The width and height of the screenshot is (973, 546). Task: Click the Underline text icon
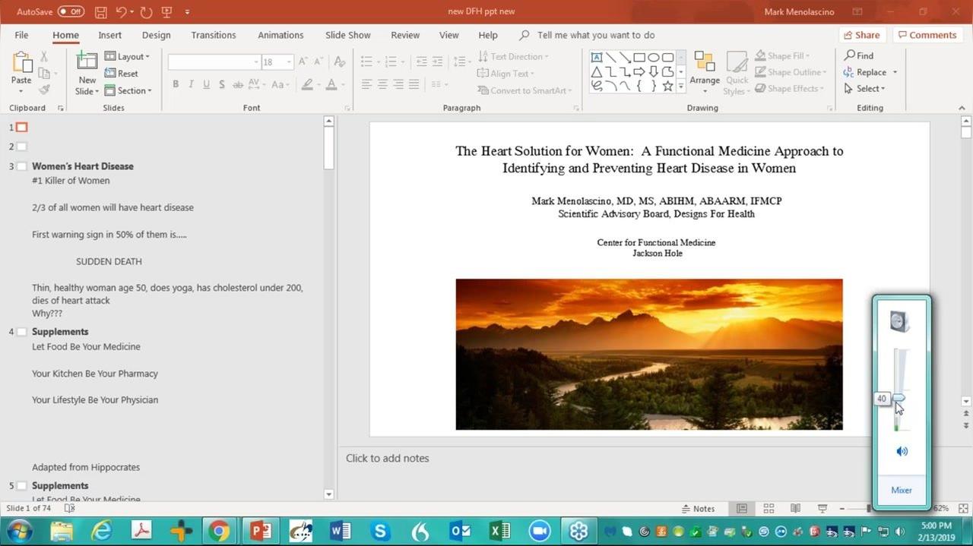pos(206,84)
